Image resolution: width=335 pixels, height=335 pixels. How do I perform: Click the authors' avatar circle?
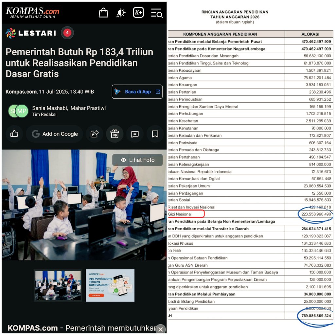click(x=18, y=111)
